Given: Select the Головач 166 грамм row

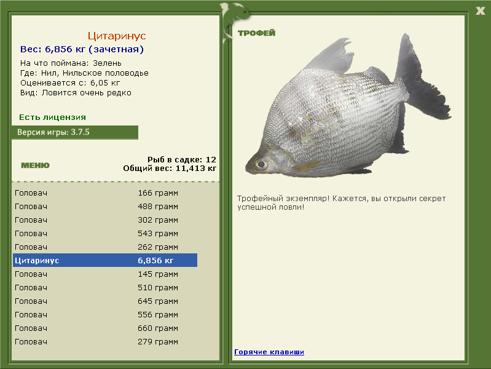Looking at the screenshot, I should click(x=105, y=193).
